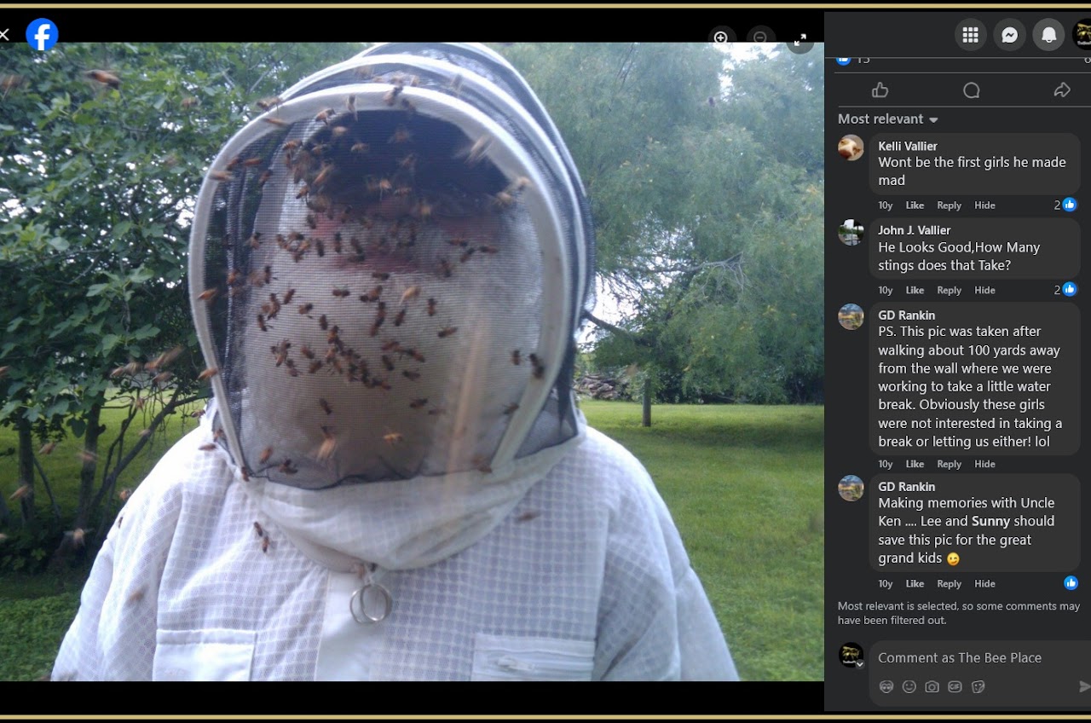Enter fullscreen photo view
The image size is (1091, 723).
tap(800, 39)
